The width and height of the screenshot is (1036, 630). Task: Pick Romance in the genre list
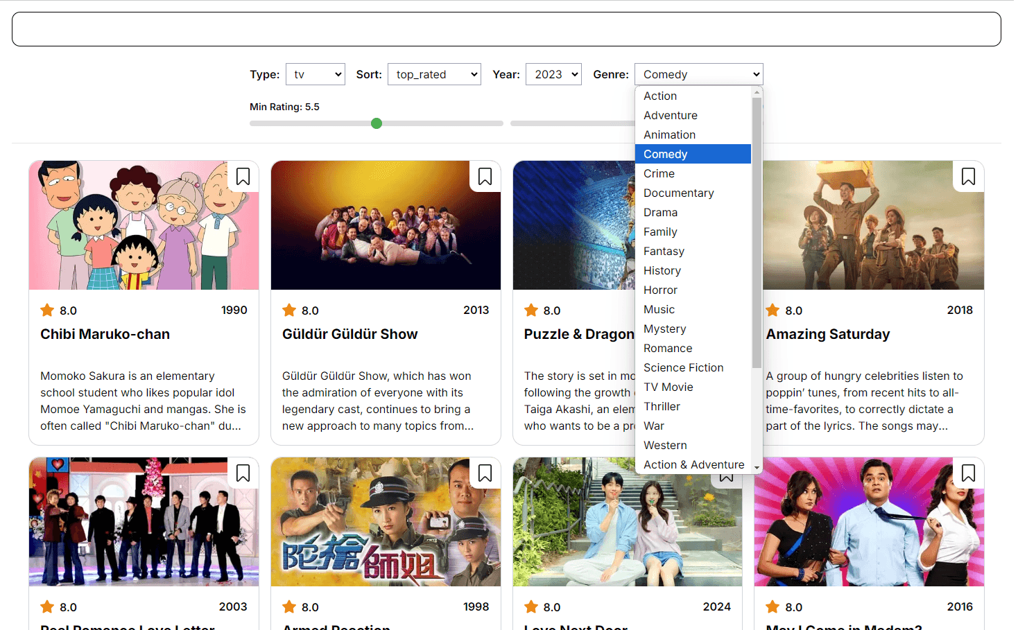point(693,348)
